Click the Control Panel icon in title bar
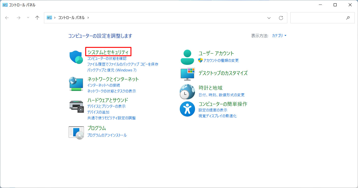Screen dimensions: 358x188 [x=5, y=5]
